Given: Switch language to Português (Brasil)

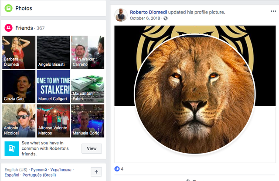Looking at the screenshot, I should pos(39,175).
